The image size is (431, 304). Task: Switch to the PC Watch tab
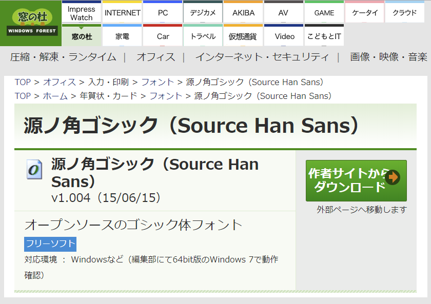click(163, 13)
